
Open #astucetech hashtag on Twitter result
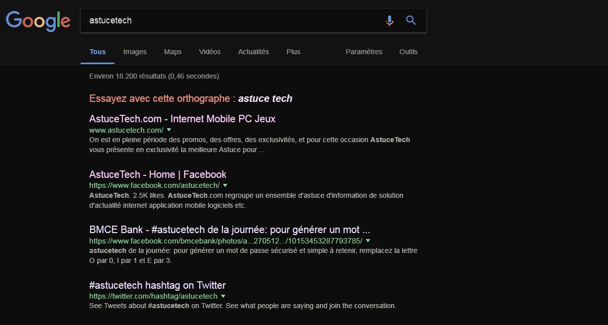click(157, 285)
